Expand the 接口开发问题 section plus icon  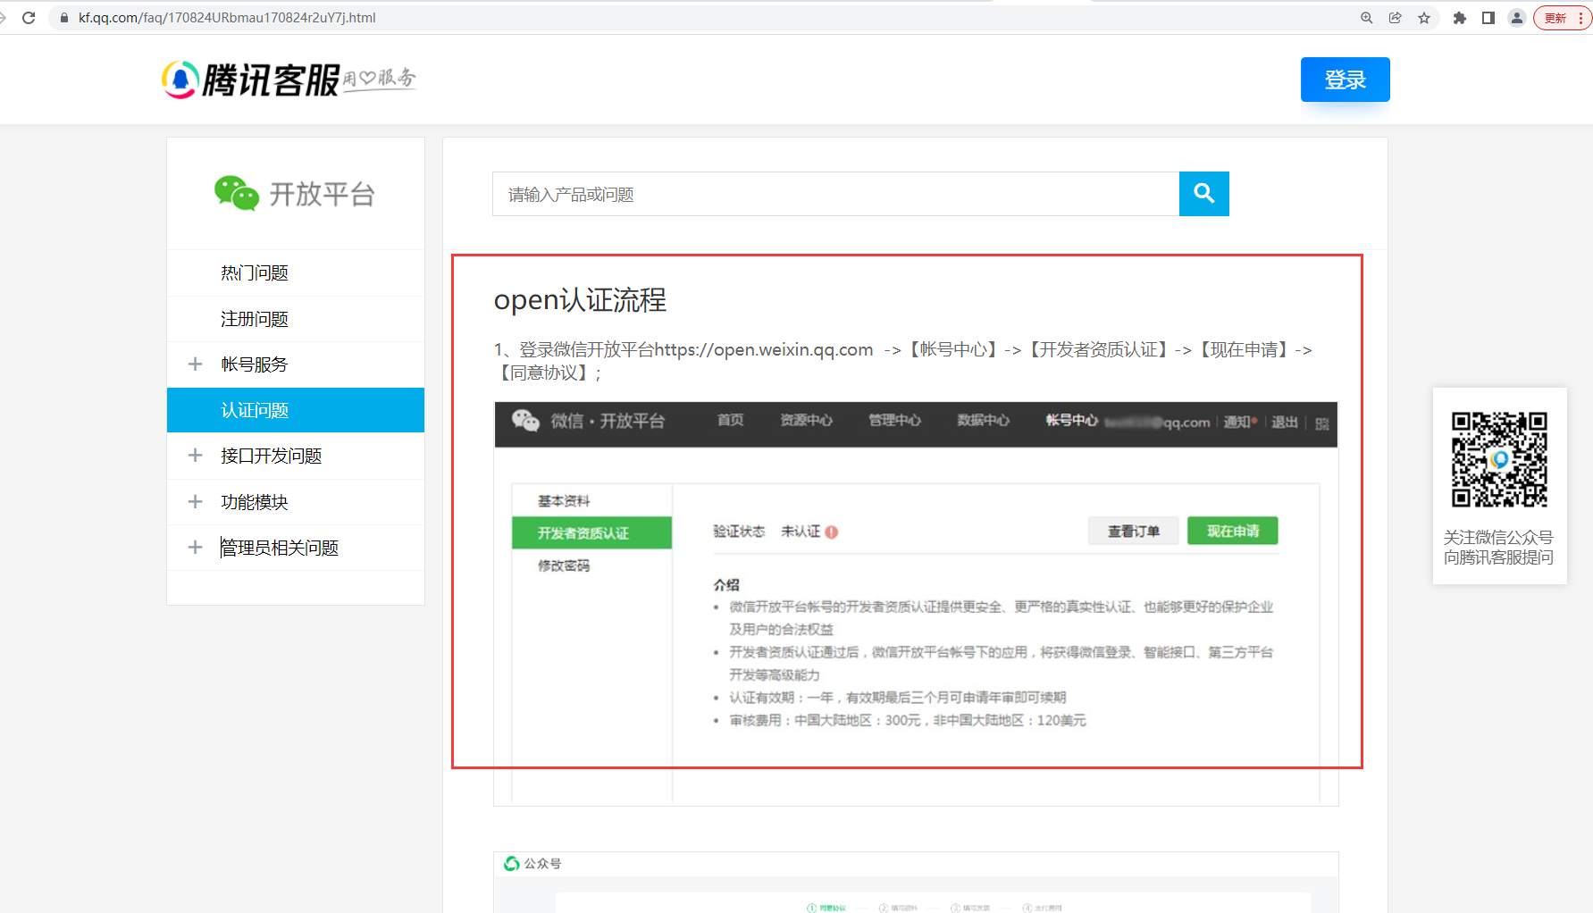point(195,456)
